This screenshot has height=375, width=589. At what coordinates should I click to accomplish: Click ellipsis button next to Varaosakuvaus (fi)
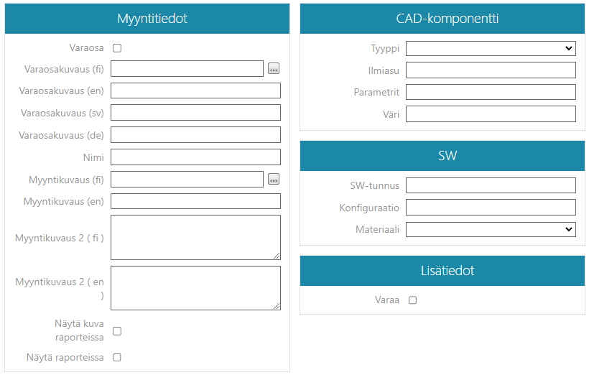[274, 69]
